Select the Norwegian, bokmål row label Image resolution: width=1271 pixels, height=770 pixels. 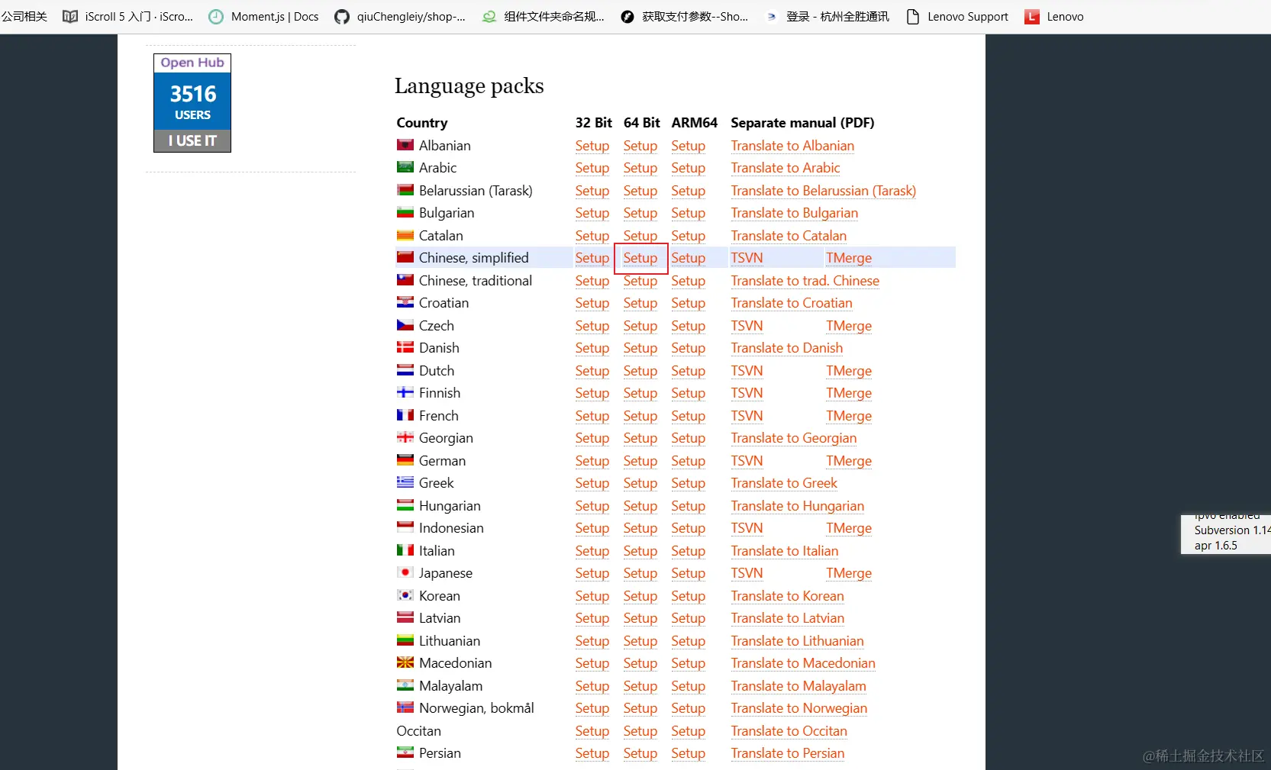click(x=476, y=708)
